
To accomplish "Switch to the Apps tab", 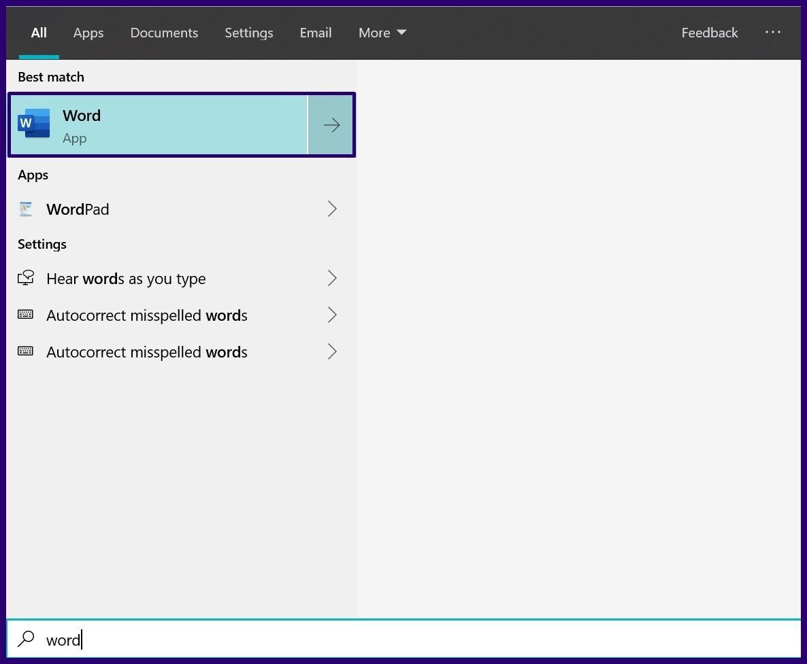I will 88,32.
